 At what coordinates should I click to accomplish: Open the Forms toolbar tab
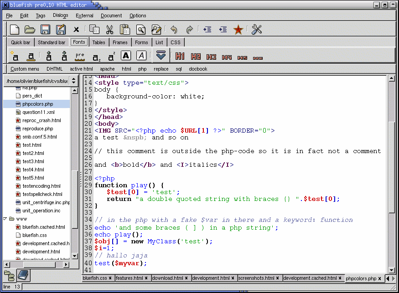tap(141, 42)
